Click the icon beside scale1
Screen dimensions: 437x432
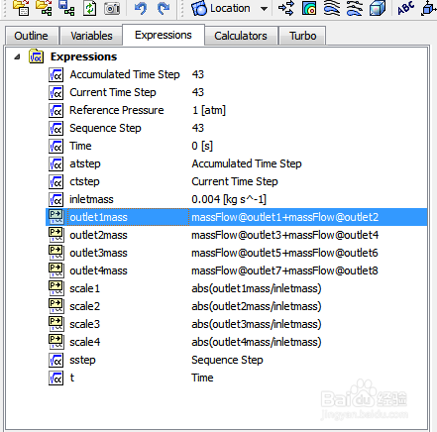55,288
